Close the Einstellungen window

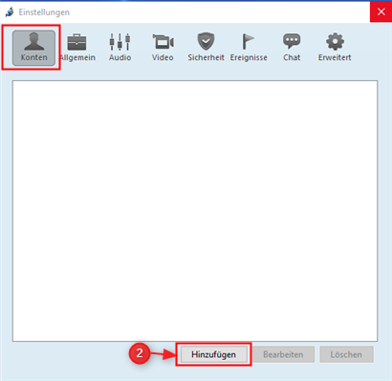381,12
